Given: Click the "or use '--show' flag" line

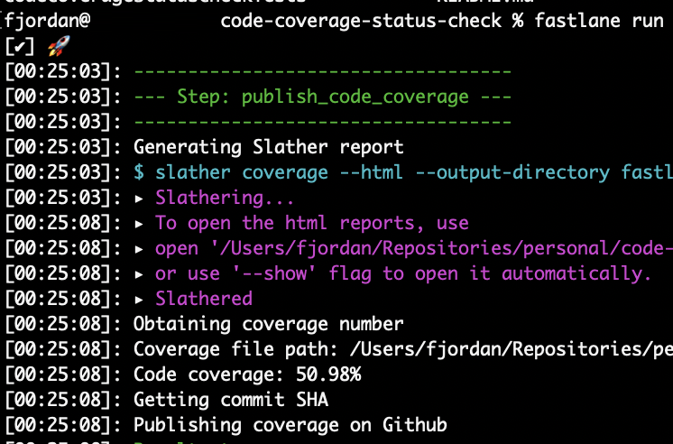Looking at the screenshot, I should pyautogui.click(x=403, y=273).
